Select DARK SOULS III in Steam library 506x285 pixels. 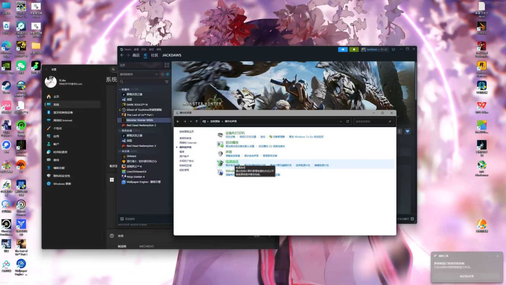pyautogui.click(x=143, y=105)
